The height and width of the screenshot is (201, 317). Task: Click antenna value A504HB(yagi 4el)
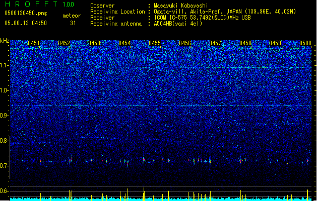pos(178,24)
